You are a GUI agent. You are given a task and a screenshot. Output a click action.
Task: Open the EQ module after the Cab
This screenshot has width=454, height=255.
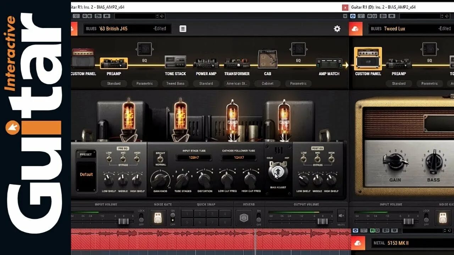(x=298, y=49)
